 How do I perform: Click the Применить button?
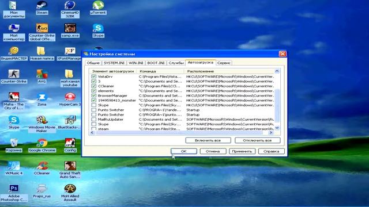pos(242,151)
